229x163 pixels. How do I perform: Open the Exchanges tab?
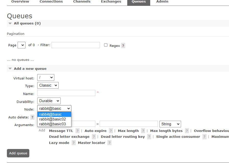tap(111, 2)
